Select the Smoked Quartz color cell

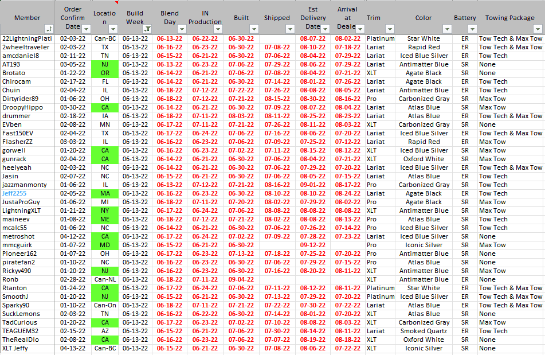424,331
